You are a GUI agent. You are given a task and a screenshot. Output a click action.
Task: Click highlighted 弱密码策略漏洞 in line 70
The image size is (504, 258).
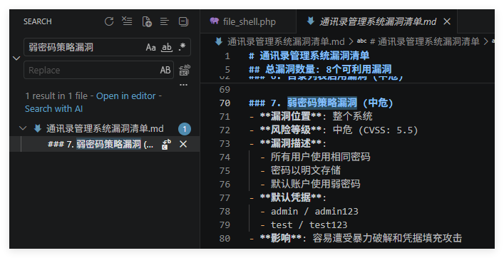coord(322,103)
